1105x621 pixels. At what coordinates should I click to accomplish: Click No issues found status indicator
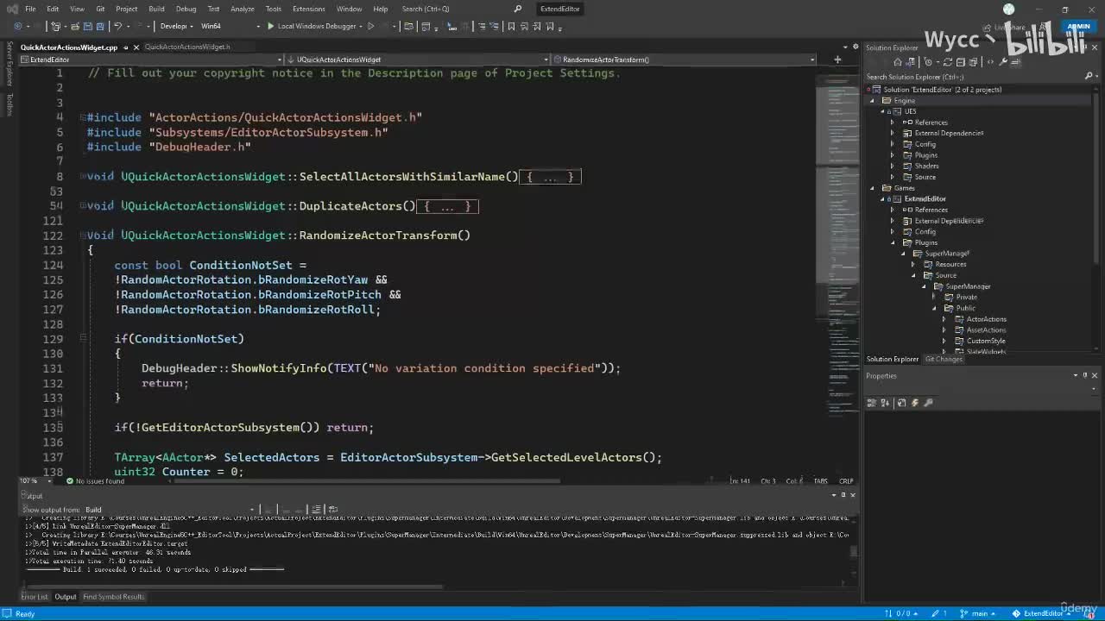click(95, 481)
